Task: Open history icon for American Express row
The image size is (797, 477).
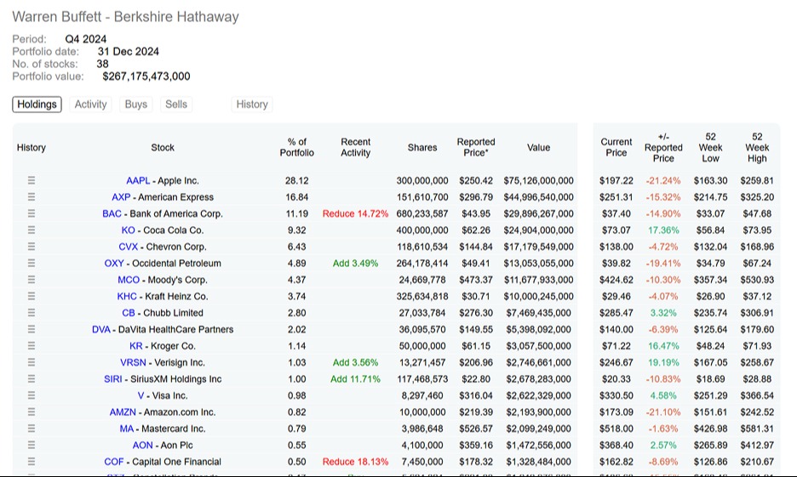Action: (32, 197)
